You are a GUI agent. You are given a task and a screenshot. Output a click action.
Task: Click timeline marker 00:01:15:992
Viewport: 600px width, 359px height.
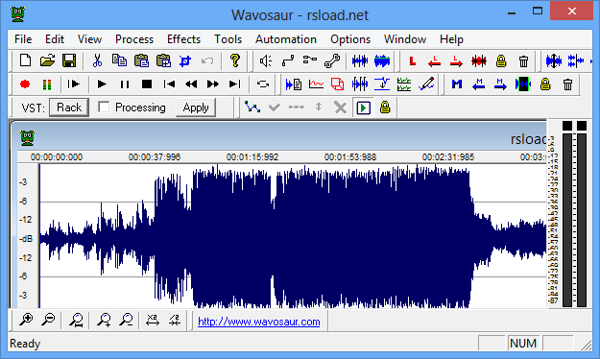(x=252, y=156)
